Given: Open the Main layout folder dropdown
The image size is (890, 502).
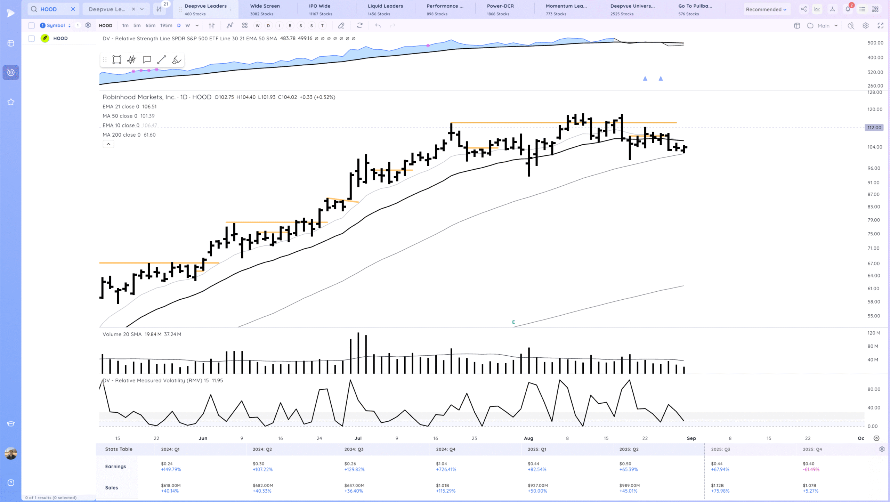Looking at the screenshot, I should click(823, 25).
